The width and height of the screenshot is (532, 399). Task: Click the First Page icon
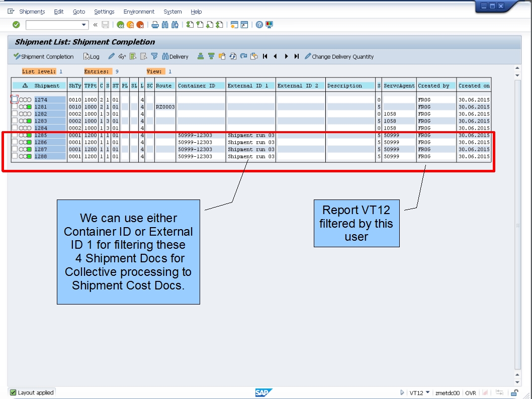(190, 25)
